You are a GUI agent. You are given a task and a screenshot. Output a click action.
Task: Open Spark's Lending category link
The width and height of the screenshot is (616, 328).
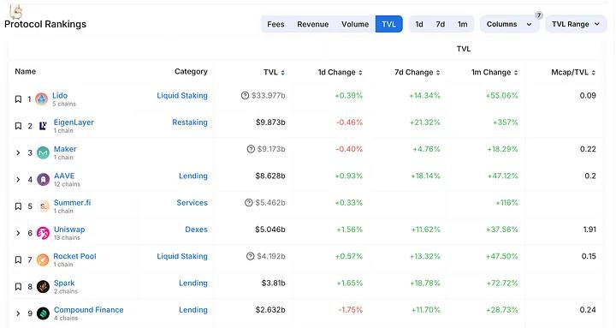[193, 283]
